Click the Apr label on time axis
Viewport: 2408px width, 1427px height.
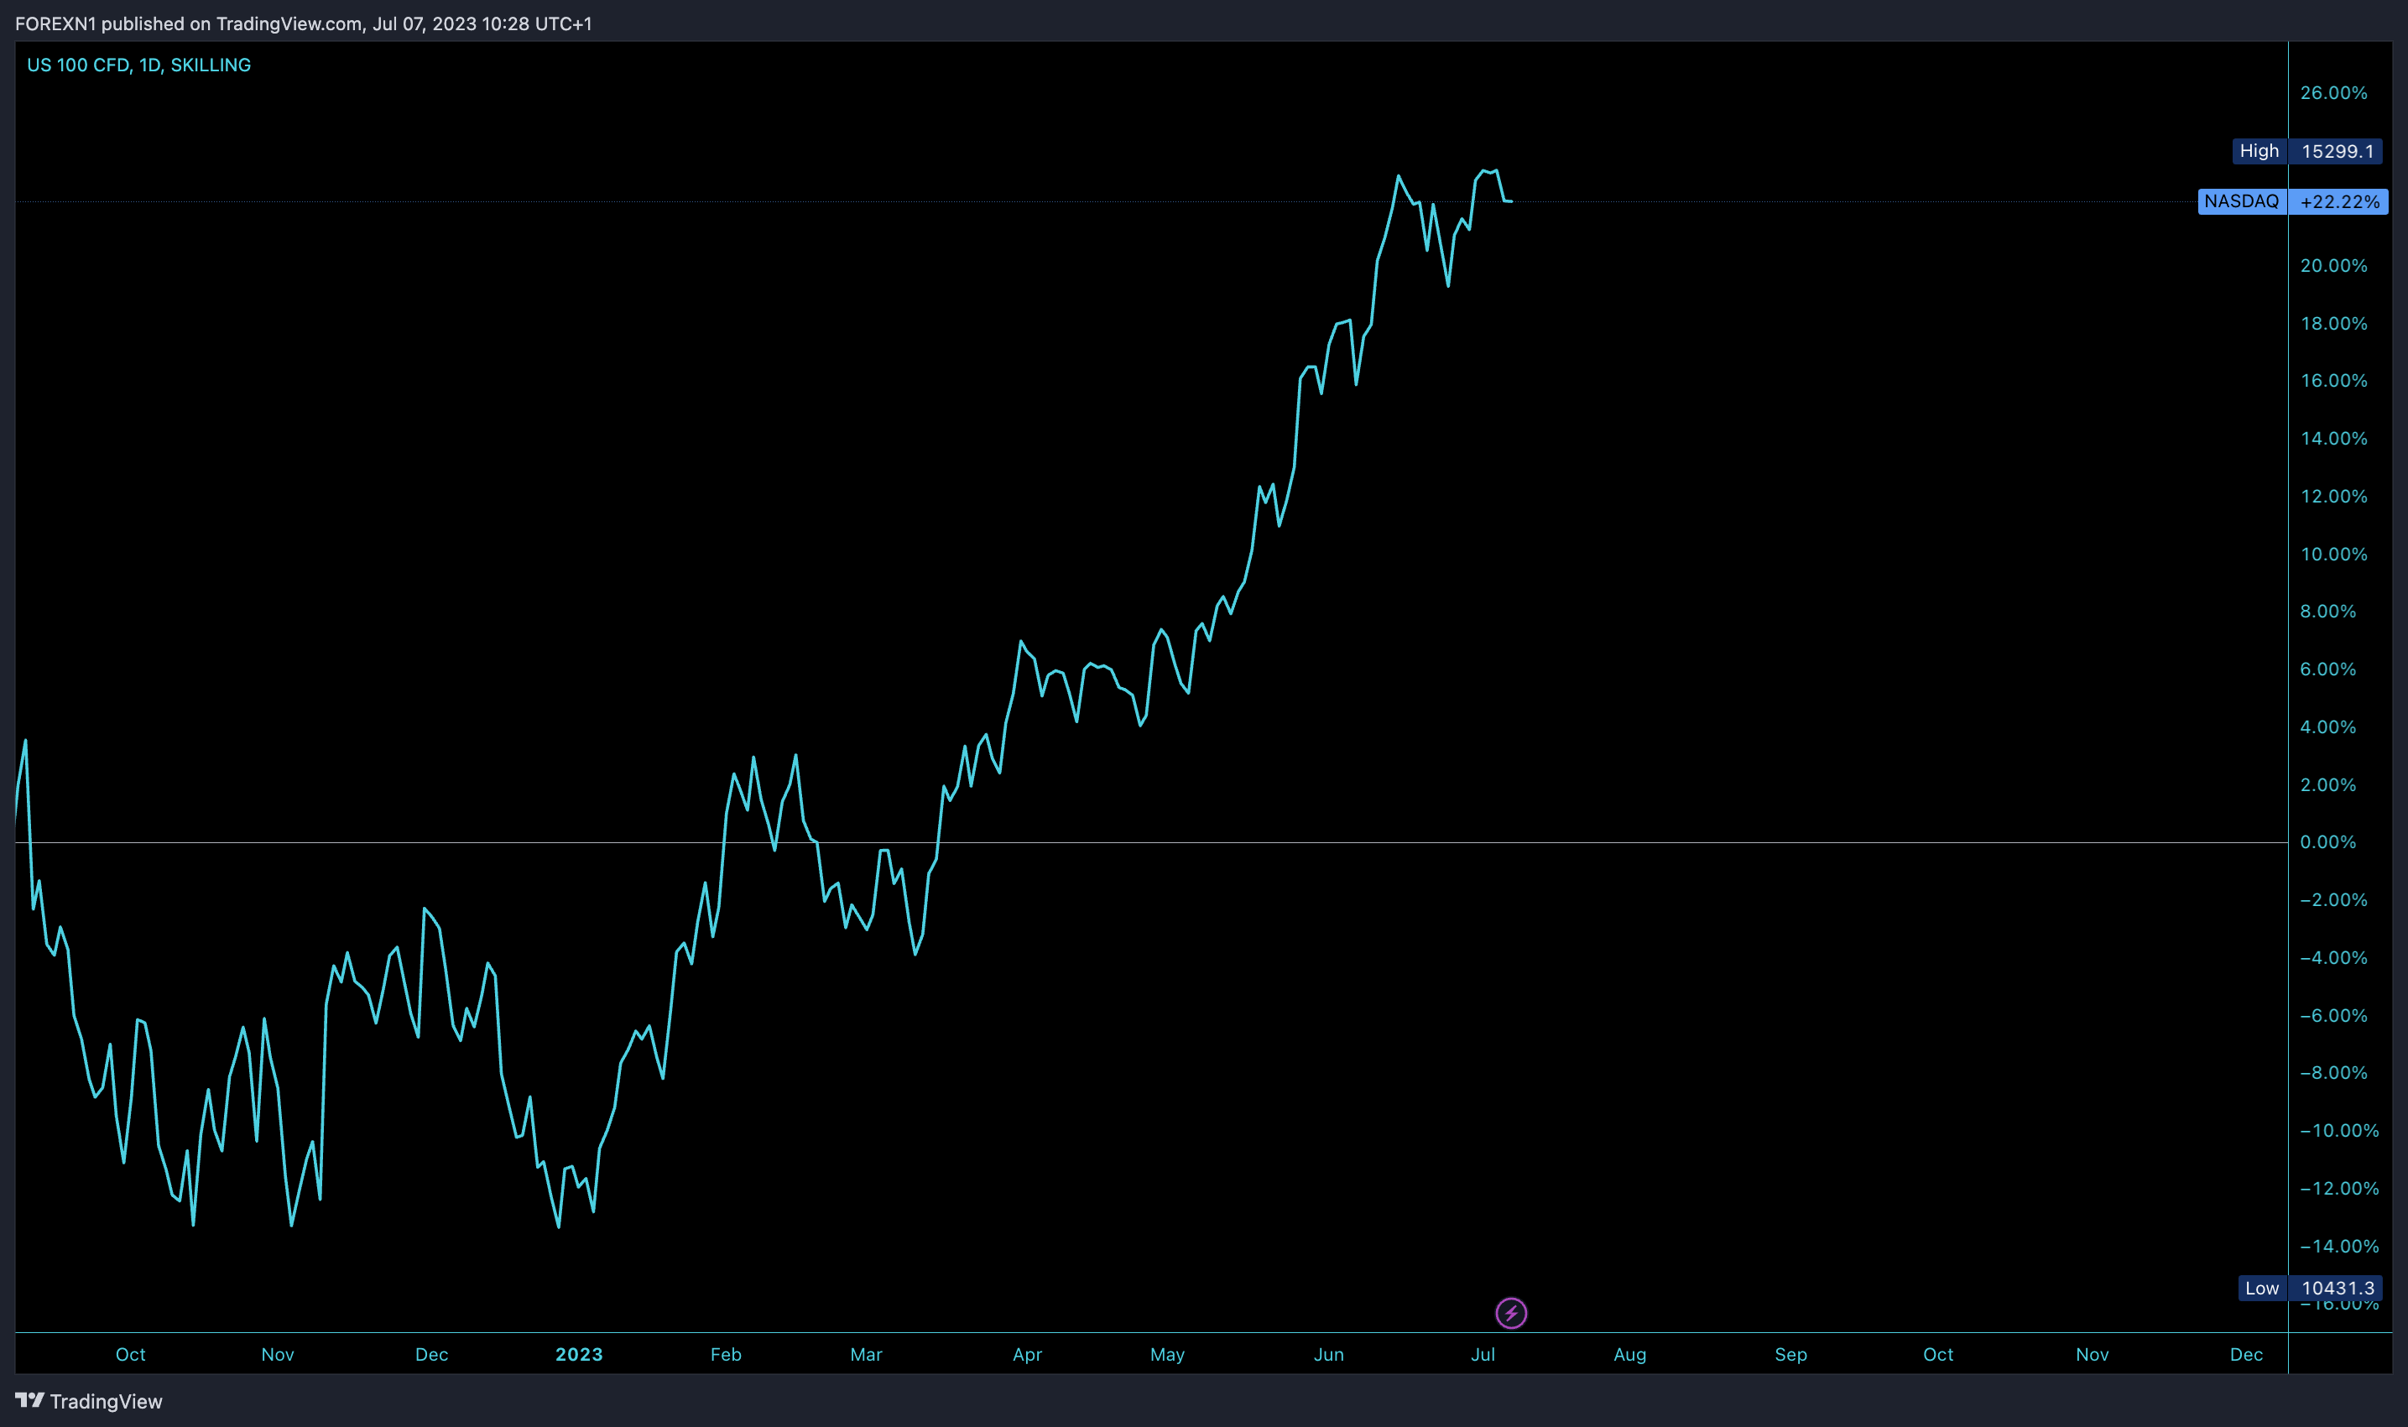click(x=1027, y=1354)
